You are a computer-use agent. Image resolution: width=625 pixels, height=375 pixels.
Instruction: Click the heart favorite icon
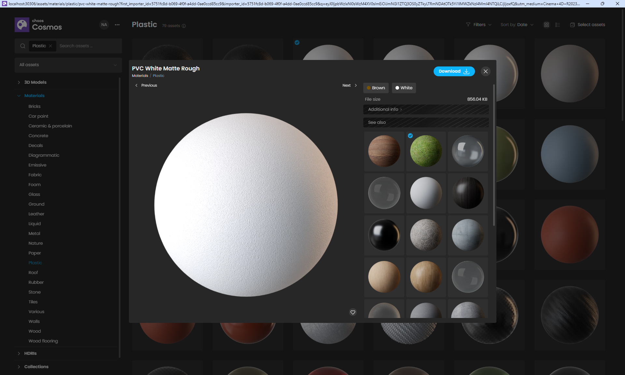[x=353, y=312]
